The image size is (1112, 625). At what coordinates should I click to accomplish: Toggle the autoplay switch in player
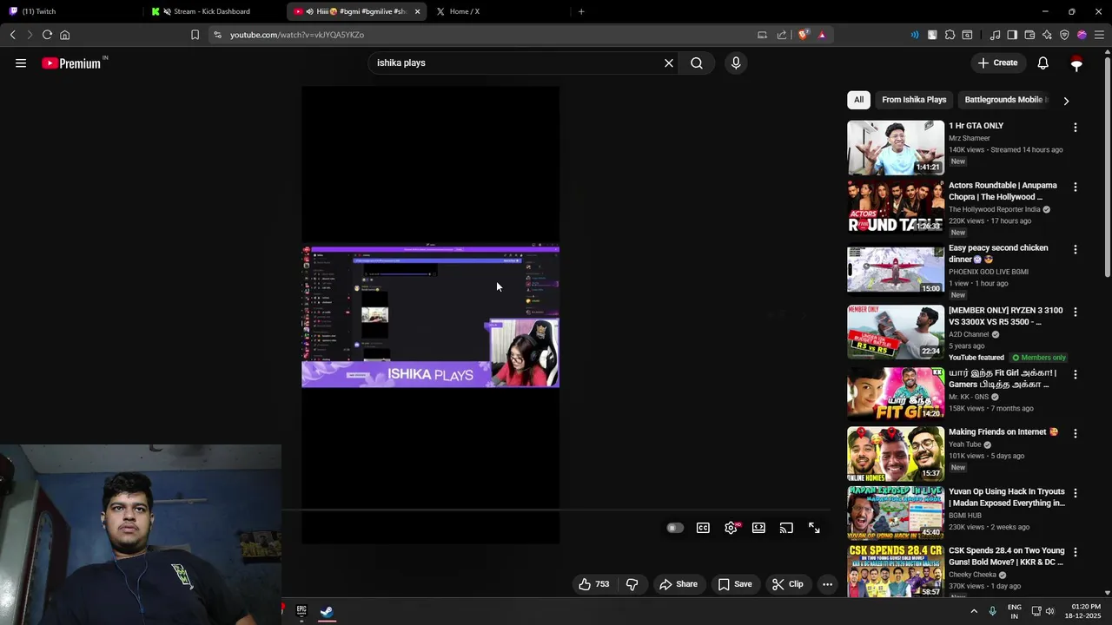[x=675, y=528]
